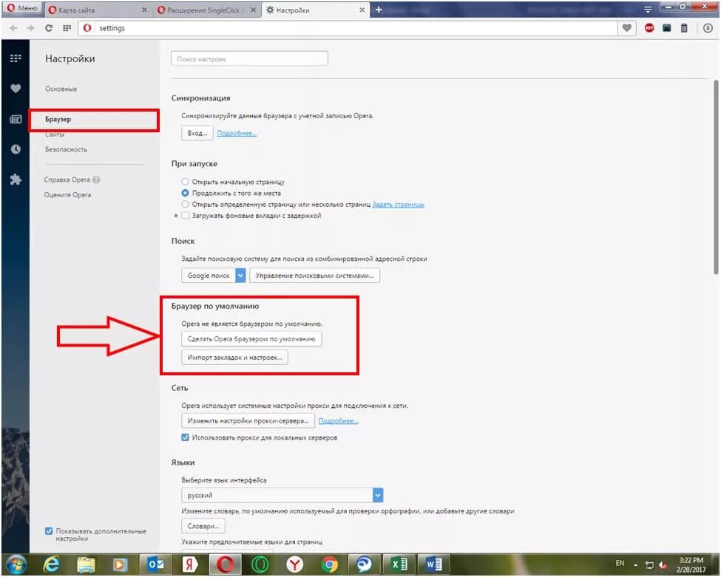Open Word from the taskbar
This screenshot has width=721, height=577.
[x=433, y=564]
